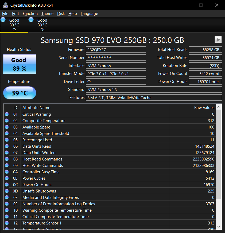Click raw value 3707 for Error Log Entries

click(210, 204)
